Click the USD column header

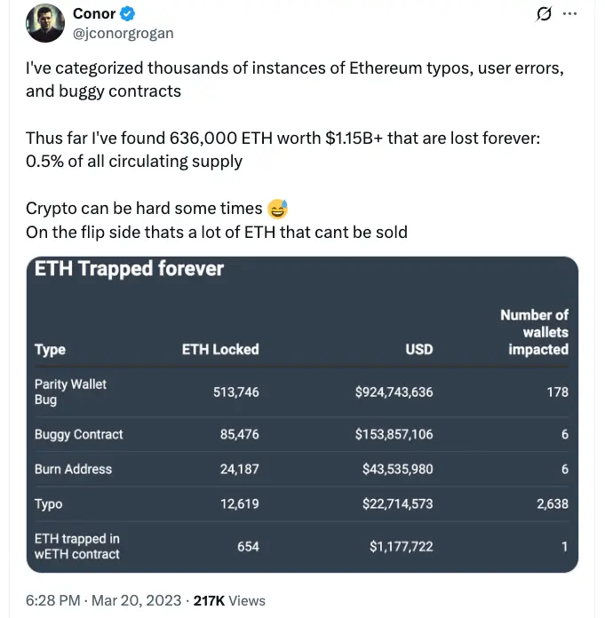click(418, 349)
